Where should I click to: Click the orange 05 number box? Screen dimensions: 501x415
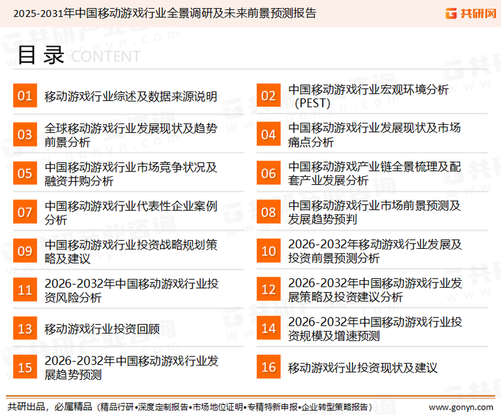[25, 173]
